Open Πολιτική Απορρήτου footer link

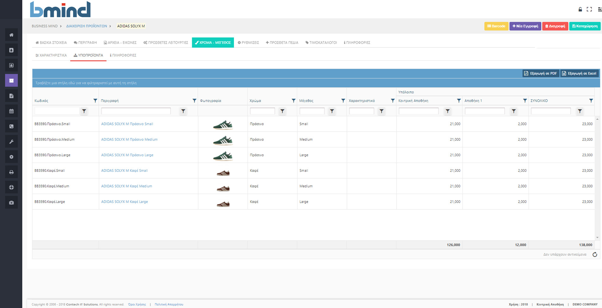click(169, 305)
